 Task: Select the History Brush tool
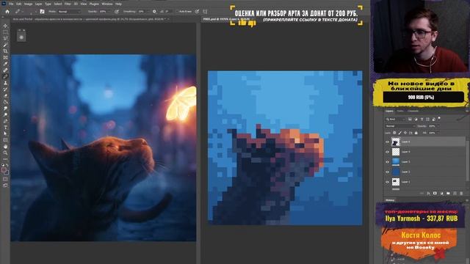point(5,89)
